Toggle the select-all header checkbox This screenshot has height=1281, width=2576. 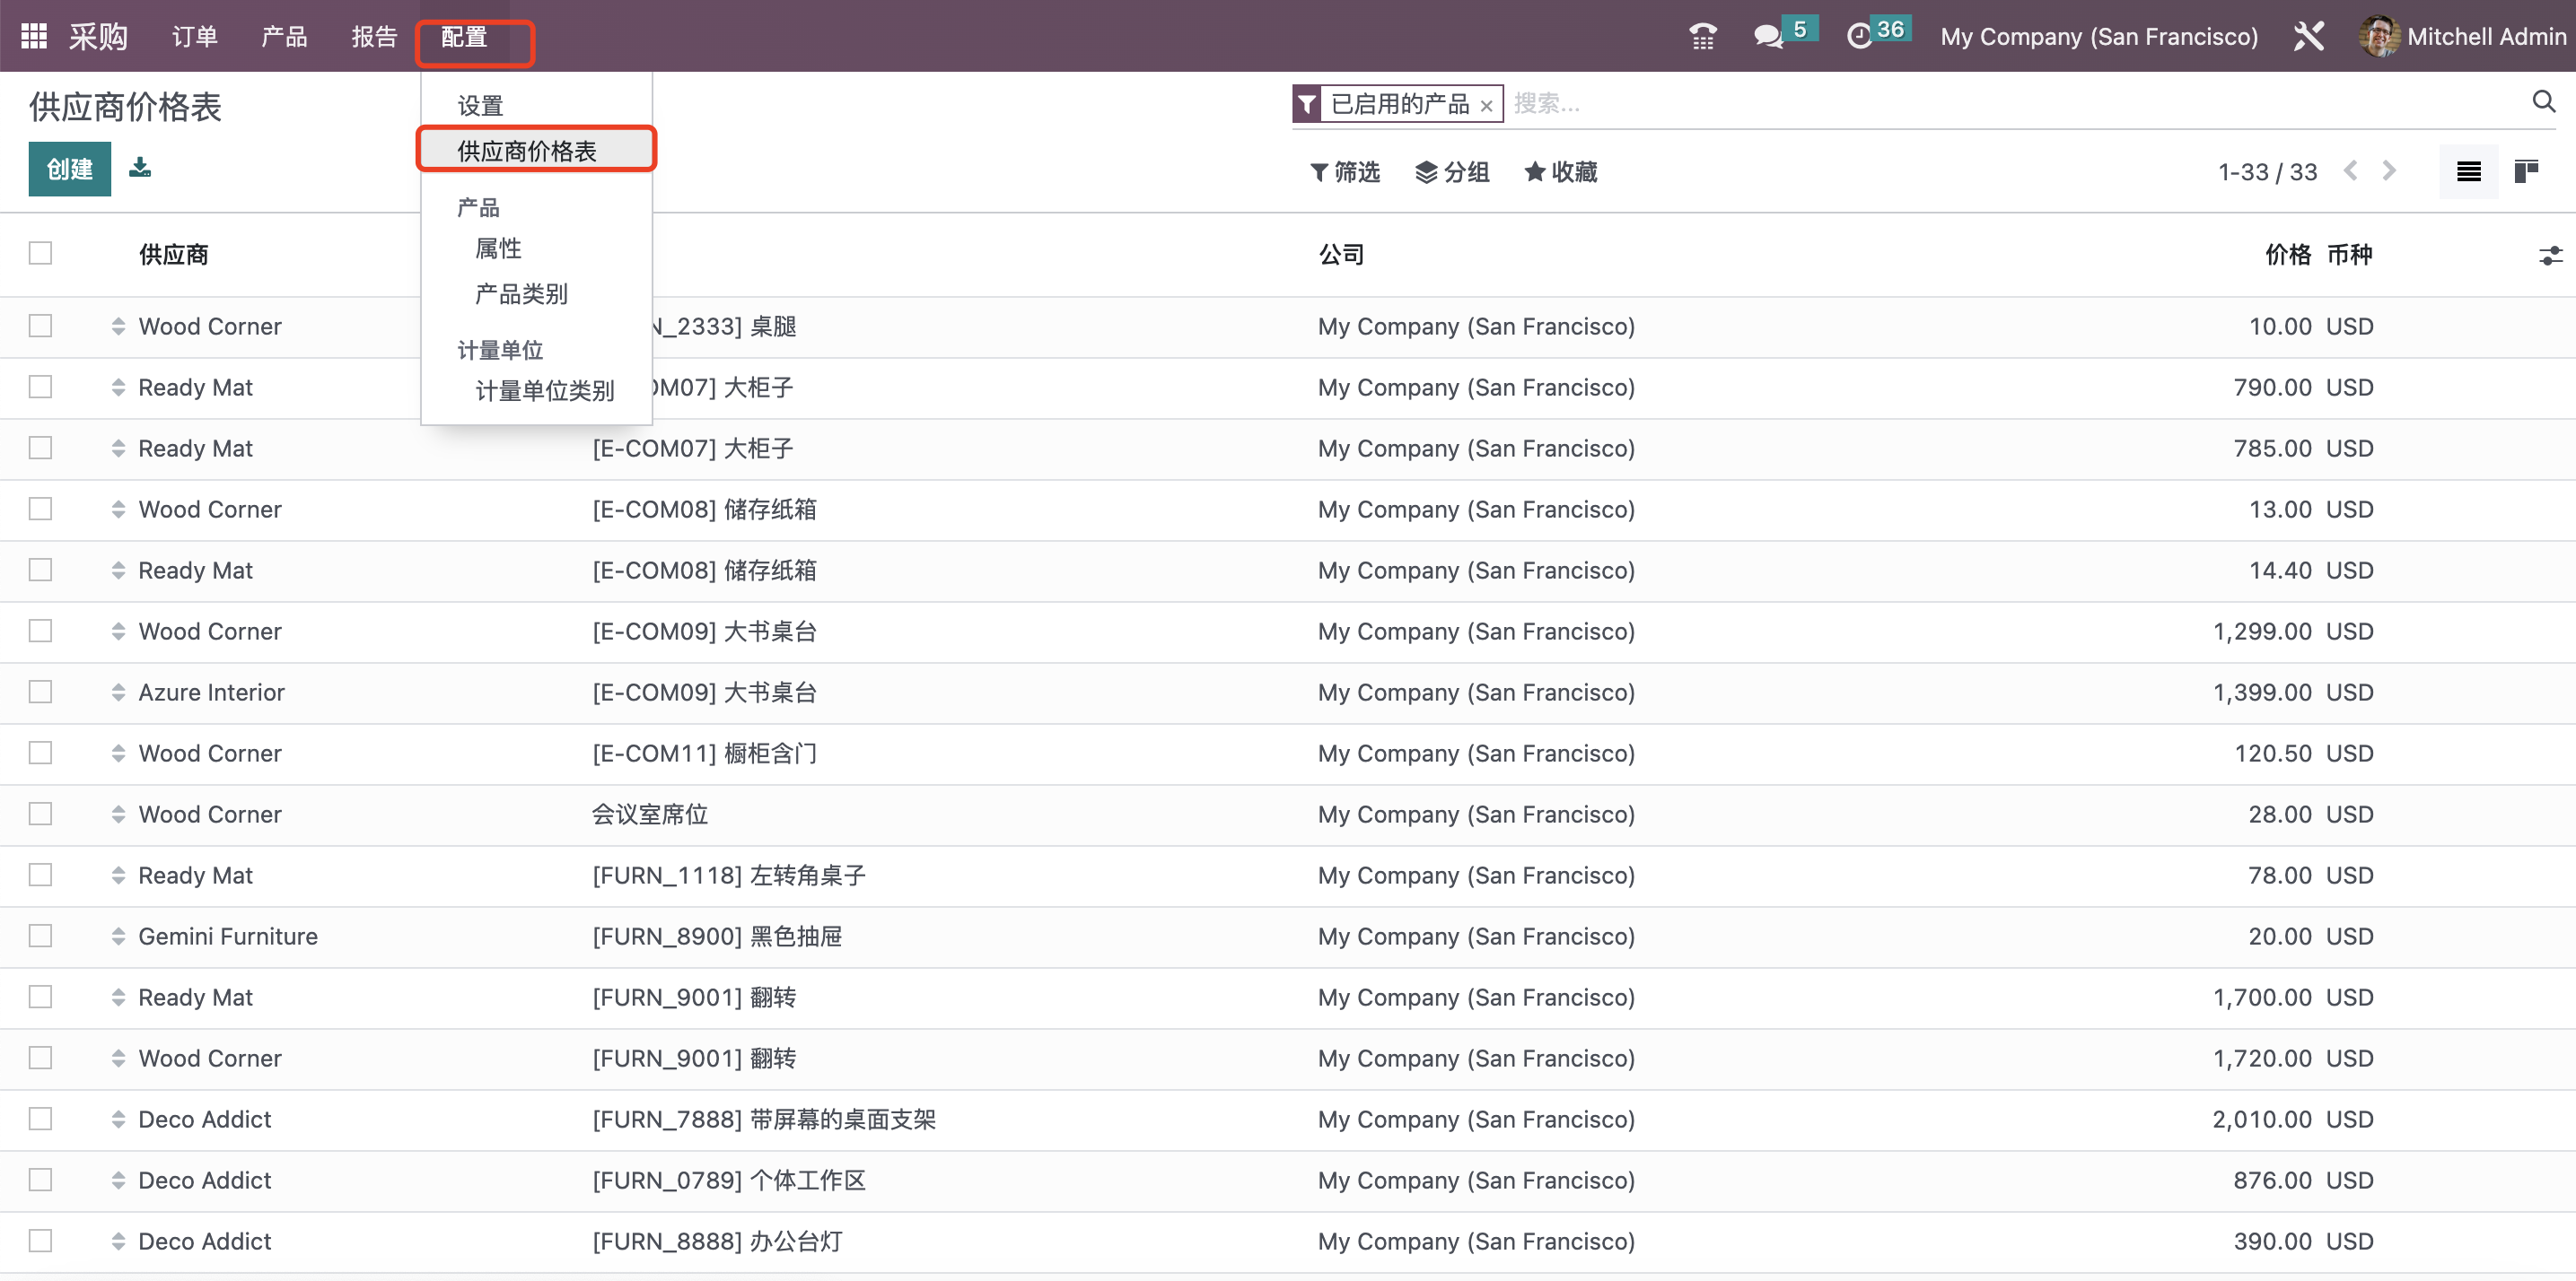pyautogui.click(x=40, y=254)
